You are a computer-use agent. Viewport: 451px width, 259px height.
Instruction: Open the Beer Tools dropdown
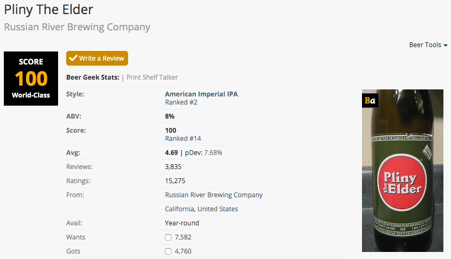[x=428, y=45]
